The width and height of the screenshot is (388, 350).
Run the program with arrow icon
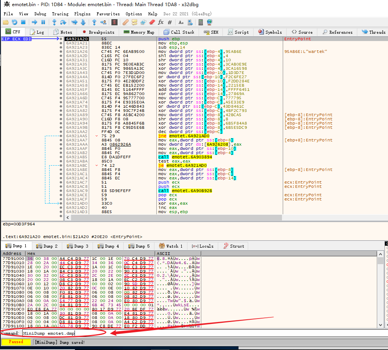point(35,22)
